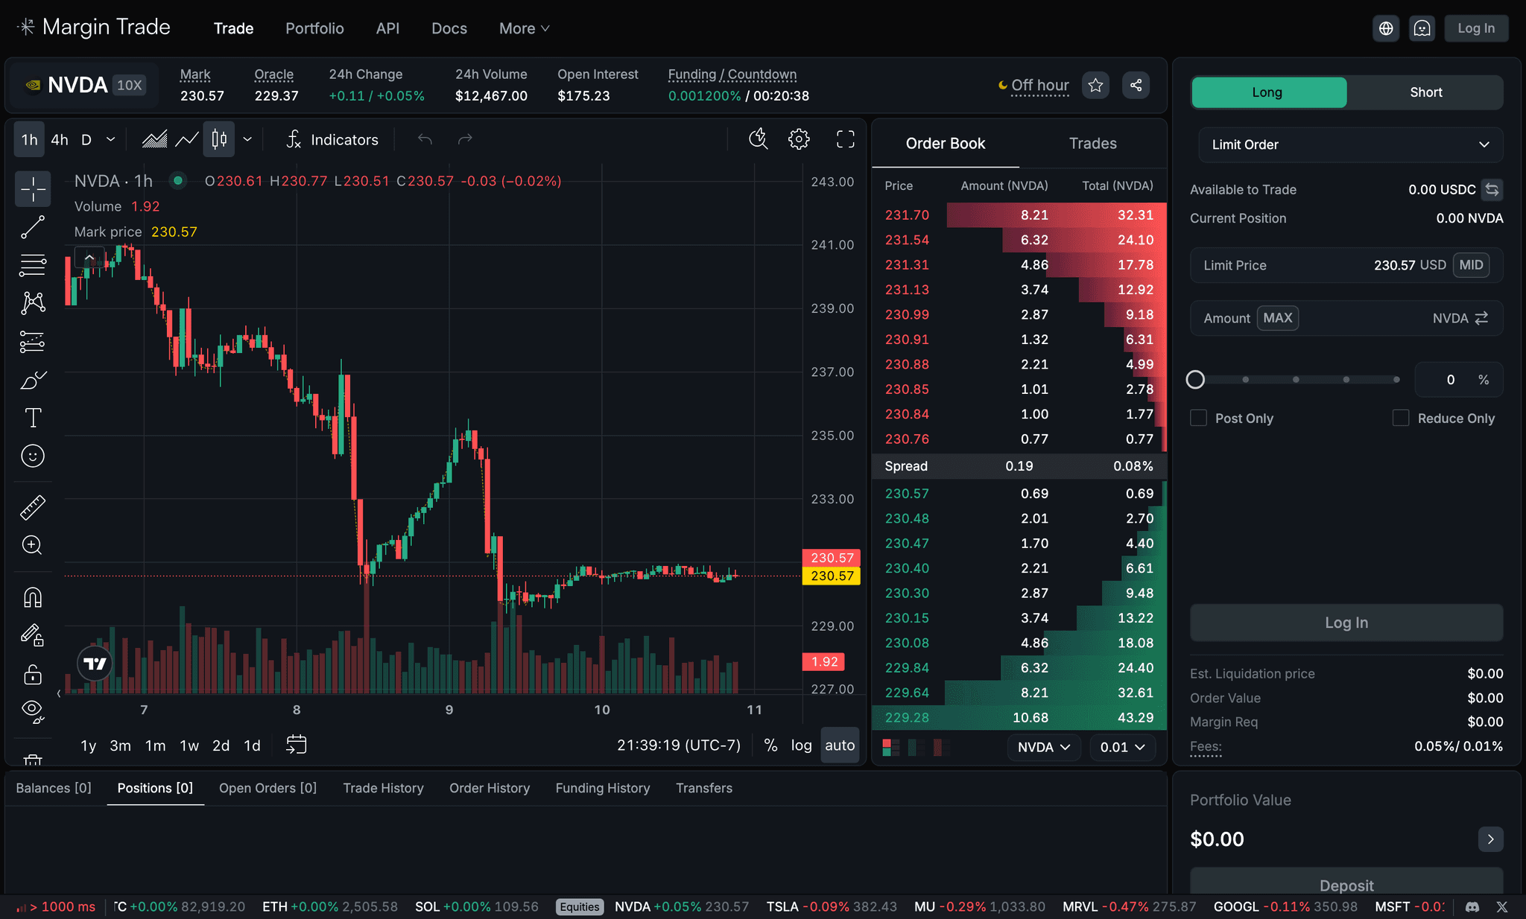Toggle auto scale on chart

pyautogui.click(x=840, y=745)
